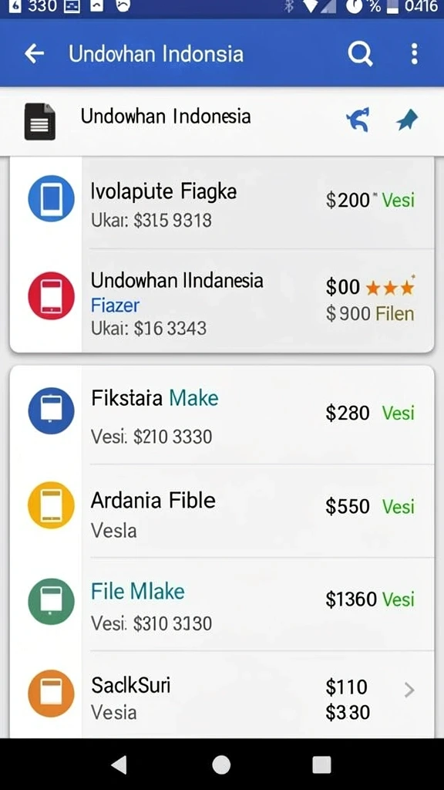Screen dimensions: 444x790
Task: Open the three-dot overflow menu
Action: (x=414, y=53)
